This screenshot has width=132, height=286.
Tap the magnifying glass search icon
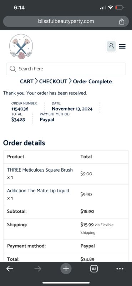point(13,69)
